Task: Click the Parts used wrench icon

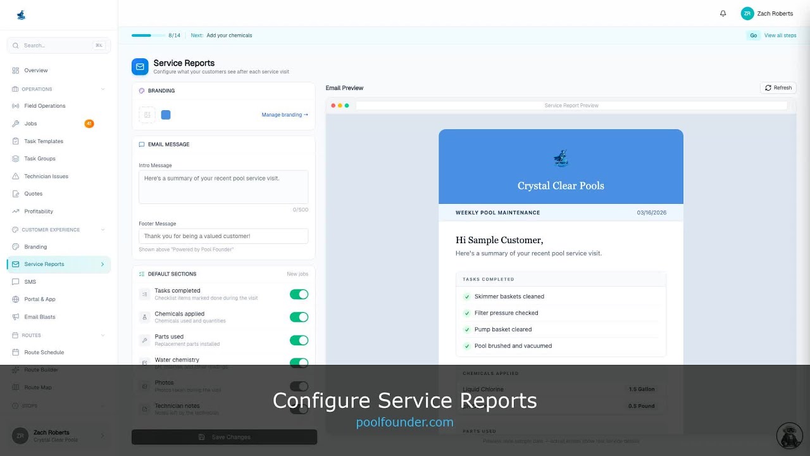Action: [x=144, y=340]
